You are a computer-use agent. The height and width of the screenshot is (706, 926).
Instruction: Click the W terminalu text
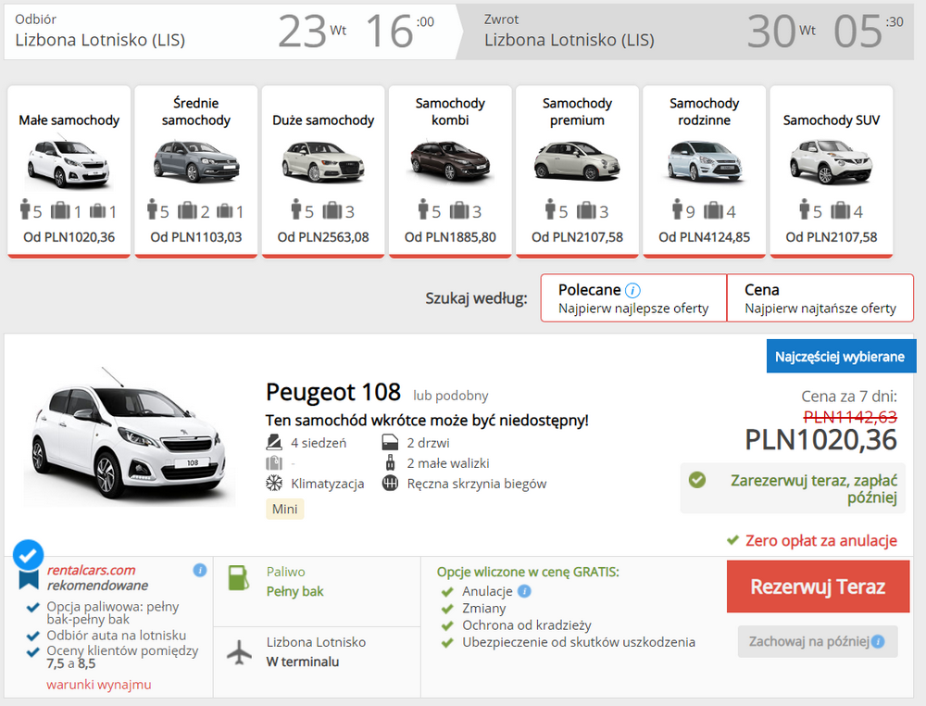303,662
